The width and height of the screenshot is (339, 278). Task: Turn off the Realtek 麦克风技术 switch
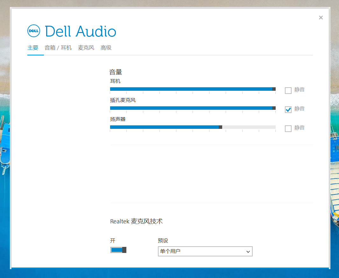pos(118,250)
